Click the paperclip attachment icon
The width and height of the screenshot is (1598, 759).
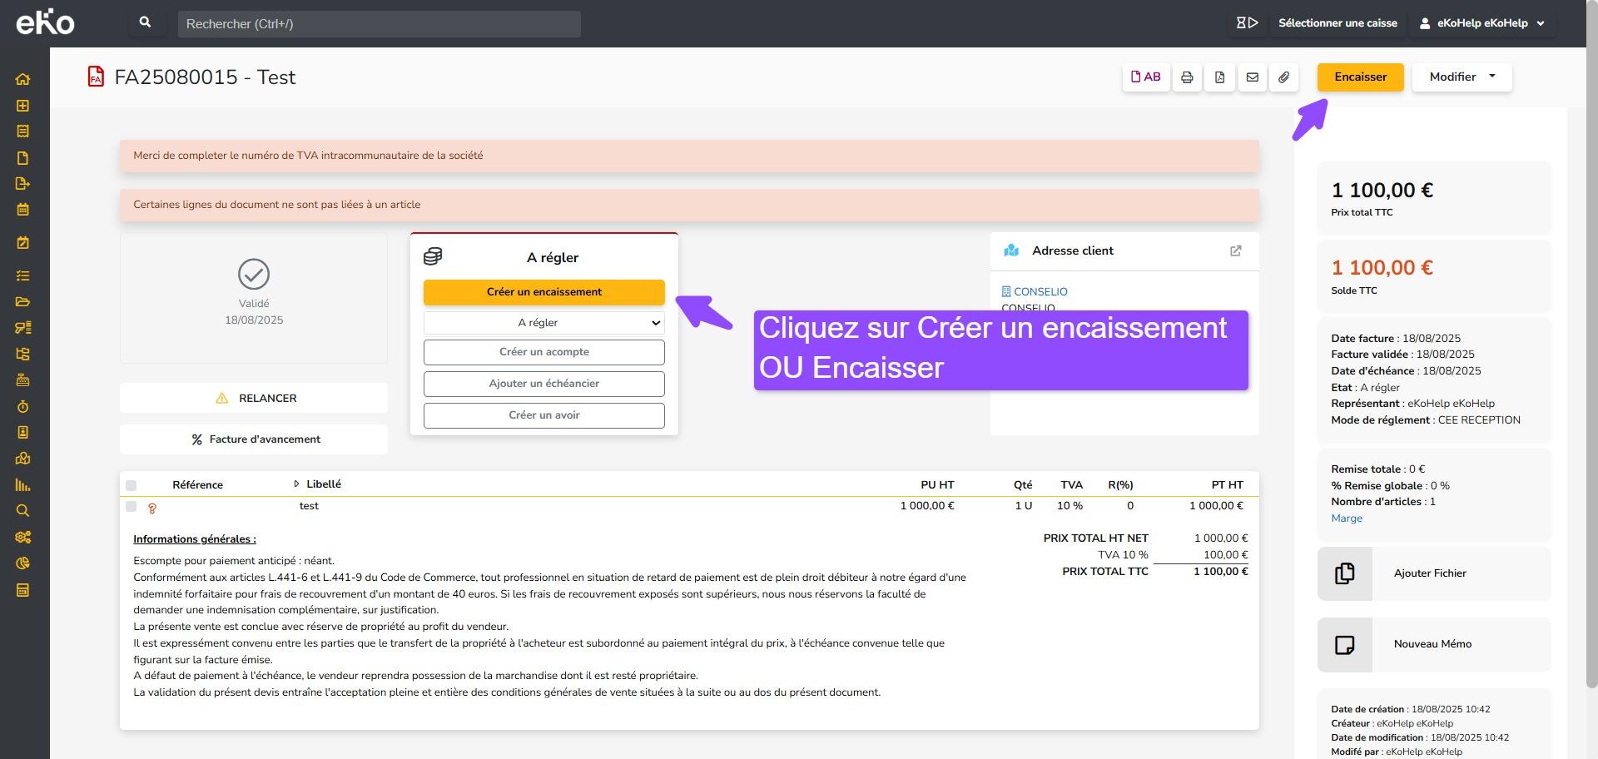[1284, 77]
